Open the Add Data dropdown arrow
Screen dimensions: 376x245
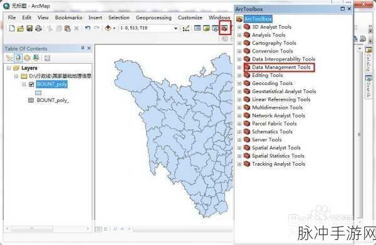pos(114,28)
